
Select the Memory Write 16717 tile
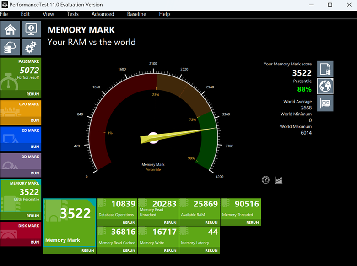158,237
